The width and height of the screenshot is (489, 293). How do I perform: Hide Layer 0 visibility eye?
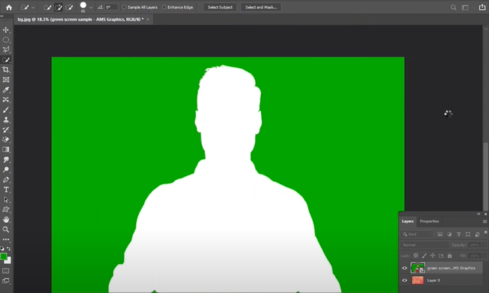point(405,280)
